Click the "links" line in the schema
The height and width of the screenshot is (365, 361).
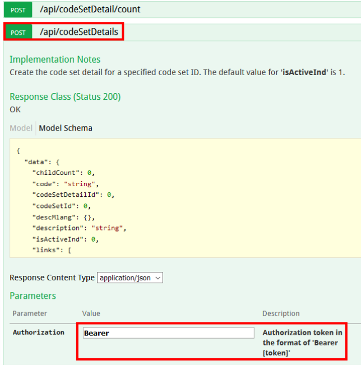(52, 250)
